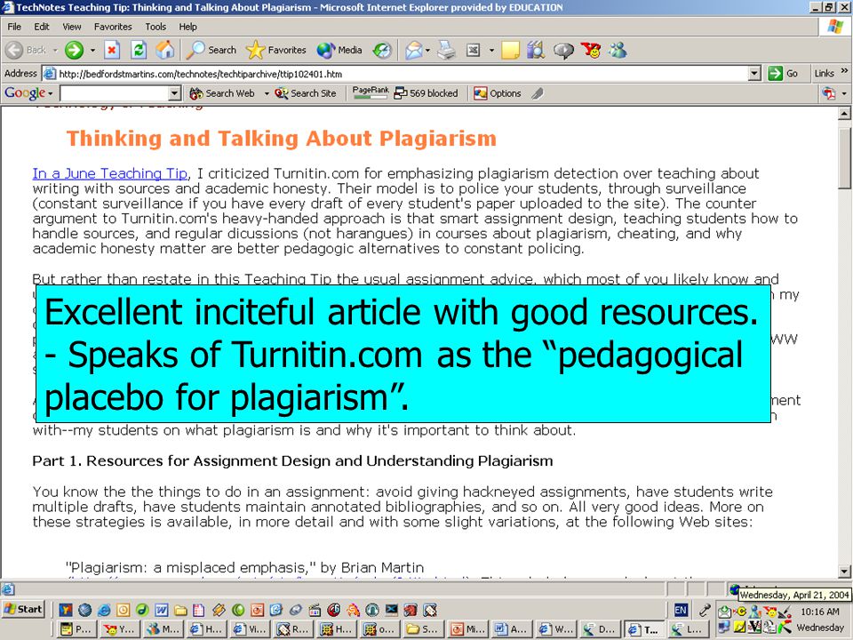
Task: Click Search Site on Google toolbar
Action: coord(305,93)
